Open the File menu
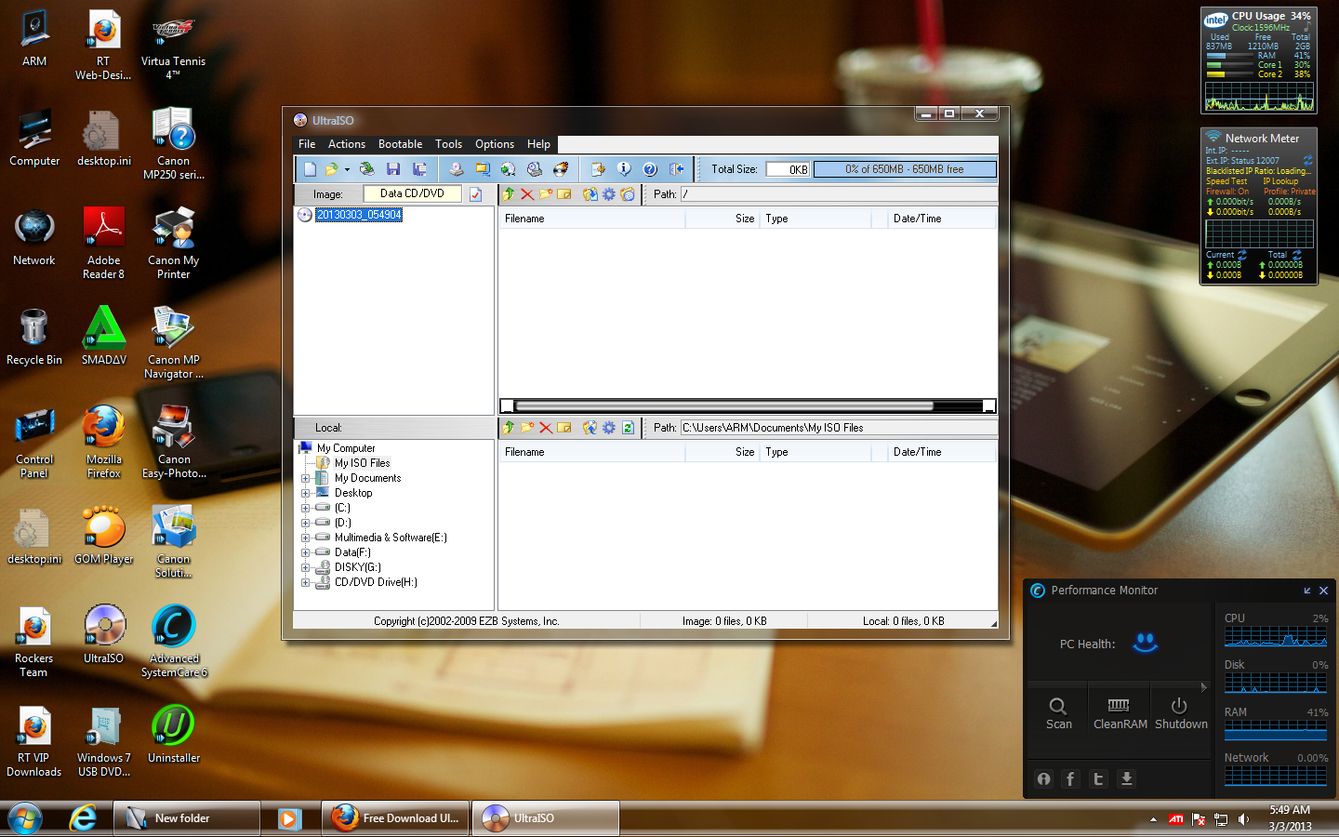This screenshot has height=837, width=1339. click(x=307, y=144)
